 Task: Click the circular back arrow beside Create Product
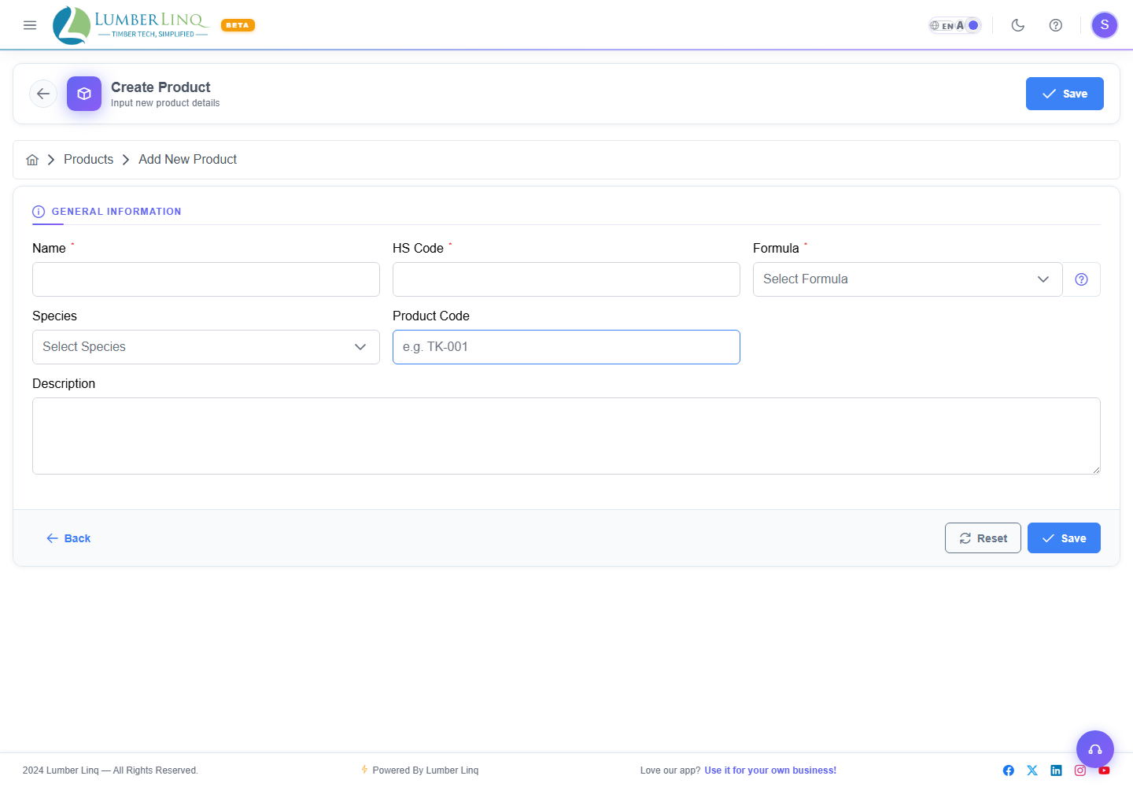coord(43,94)
